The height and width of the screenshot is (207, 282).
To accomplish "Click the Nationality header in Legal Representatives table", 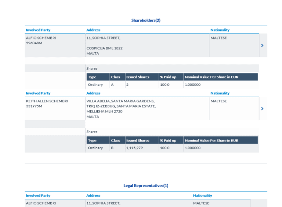I will [202, 196].
